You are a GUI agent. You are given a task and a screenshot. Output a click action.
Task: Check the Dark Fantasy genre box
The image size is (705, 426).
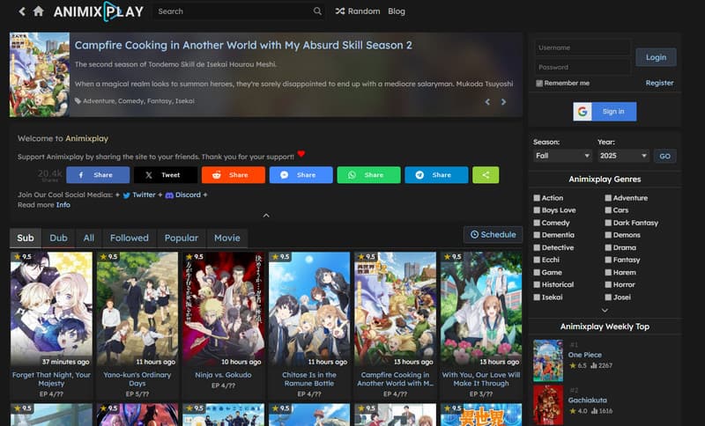(x=608, y=223)
